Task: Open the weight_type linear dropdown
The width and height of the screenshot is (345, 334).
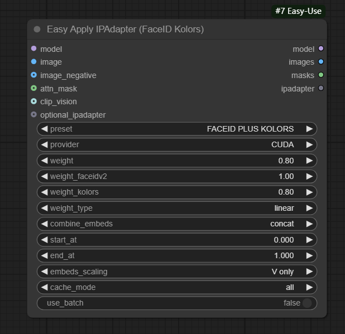Action: [176, 208]
